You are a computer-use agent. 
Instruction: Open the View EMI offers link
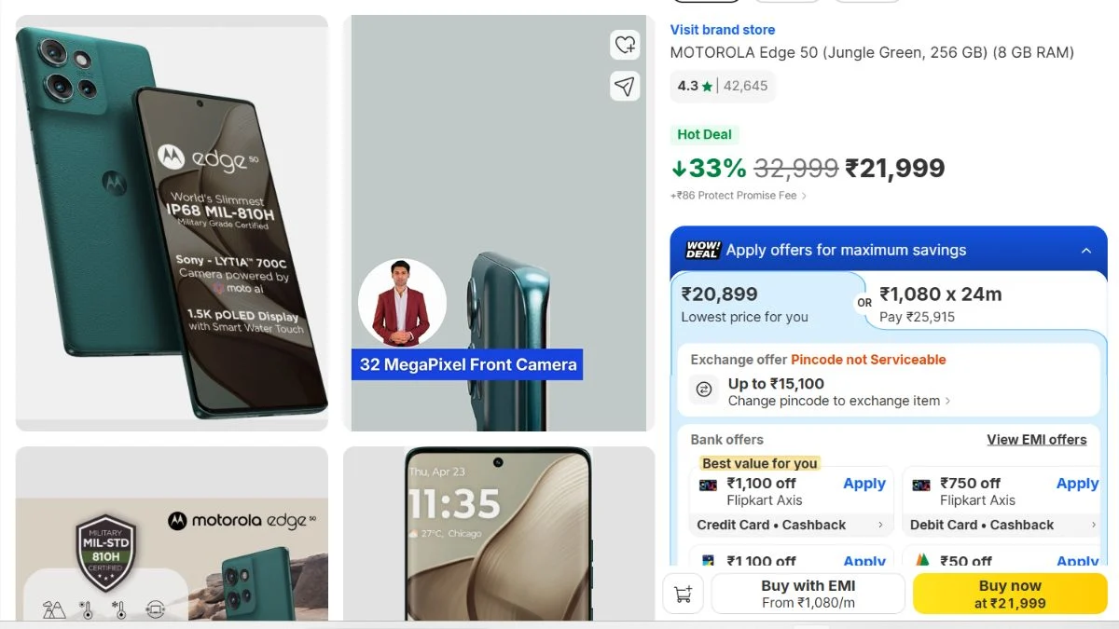point(1037,440)
